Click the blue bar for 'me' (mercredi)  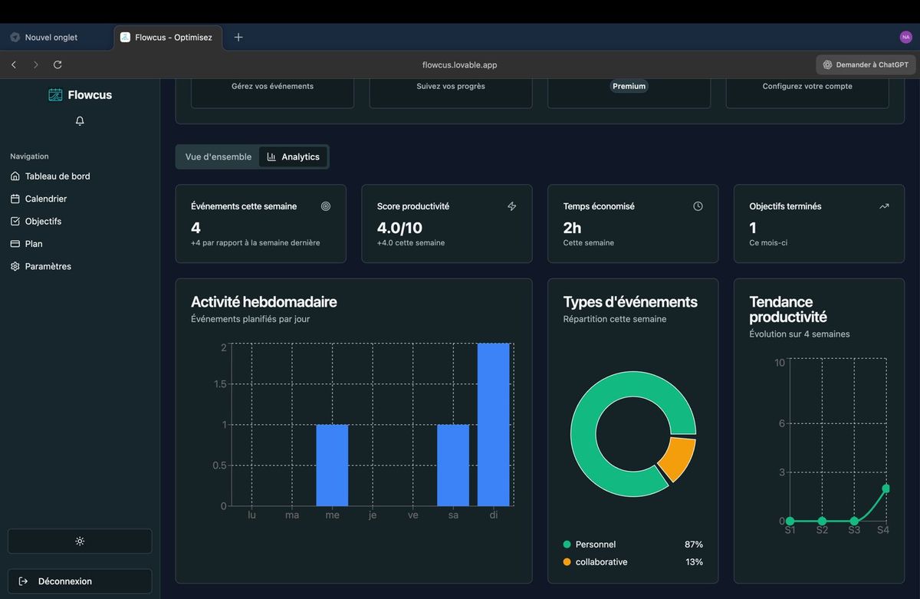coord(333,465)
